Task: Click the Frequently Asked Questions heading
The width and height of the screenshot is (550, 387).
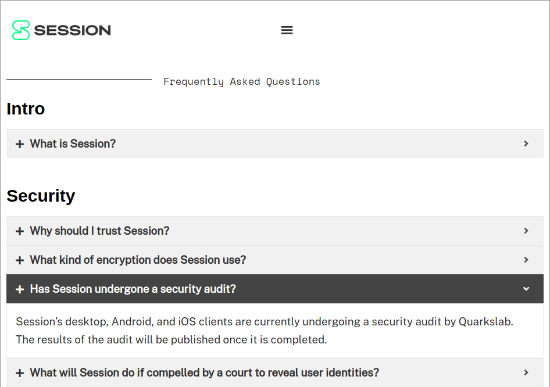Action: 242,82
